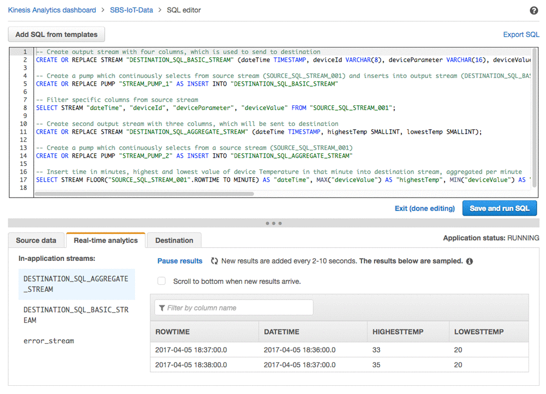Image resolution: width=546 pixels, height=394 pixels.
Task: Open the SBS-IoT-Data breadcrumb link
Action: [131, 10]
